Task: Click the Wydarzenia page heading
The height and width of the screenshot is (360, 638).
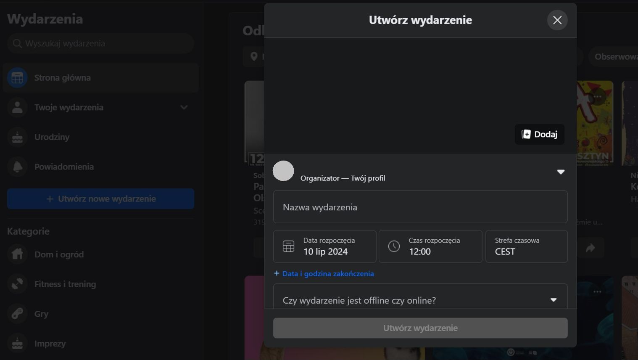Action: (x=45, y=19)
